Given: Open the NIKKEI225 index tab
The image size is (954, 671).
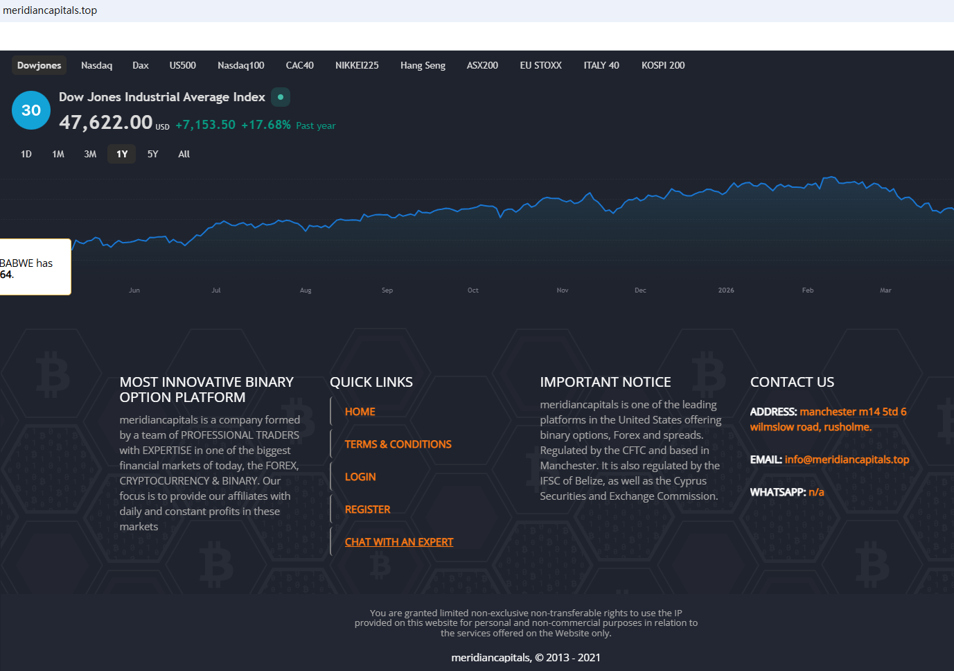Looking at the screenshot, I should tap(357, 65).
